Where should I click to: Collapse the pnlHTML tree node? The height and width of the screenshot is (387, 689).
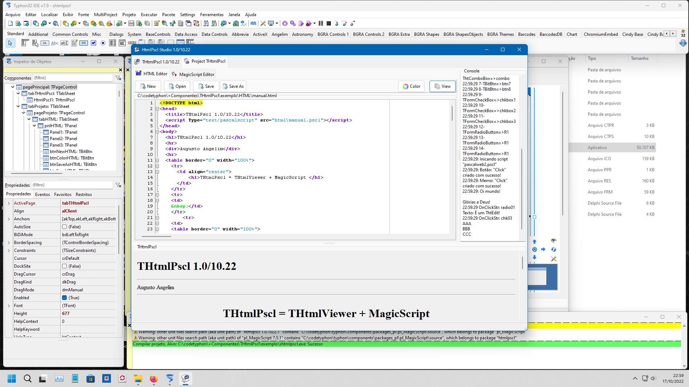pos(34,126)
